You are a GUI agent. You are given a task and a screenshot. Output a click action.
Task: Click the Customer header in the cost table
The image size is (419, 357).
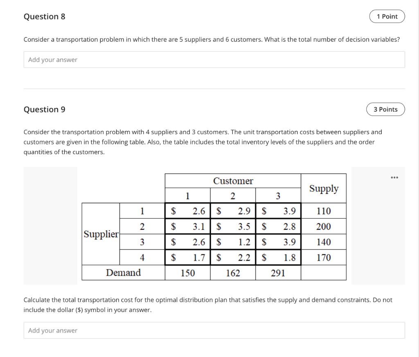(233, 181)
